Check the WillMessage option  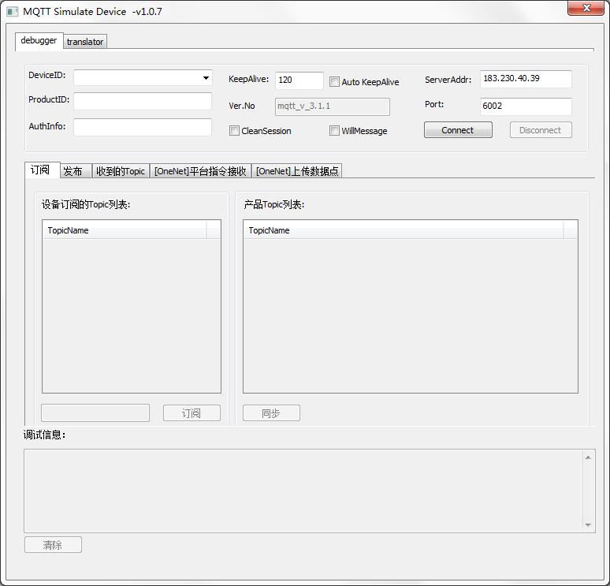334,131
